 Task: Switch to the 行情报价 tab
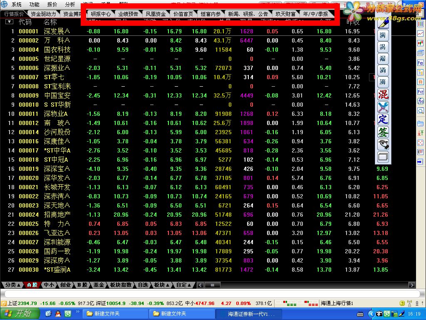[14, 14]
